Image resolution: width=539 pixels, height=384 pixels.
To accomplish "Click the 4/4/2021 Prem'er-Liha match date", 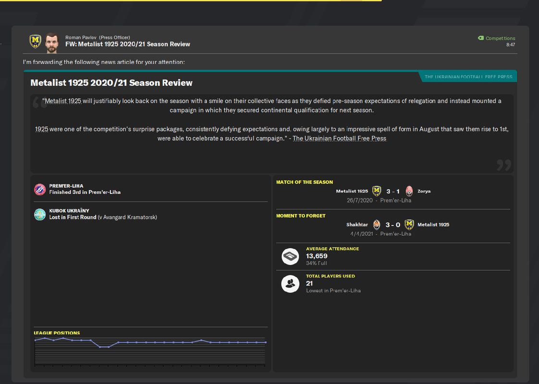I will tap(380, 234).
